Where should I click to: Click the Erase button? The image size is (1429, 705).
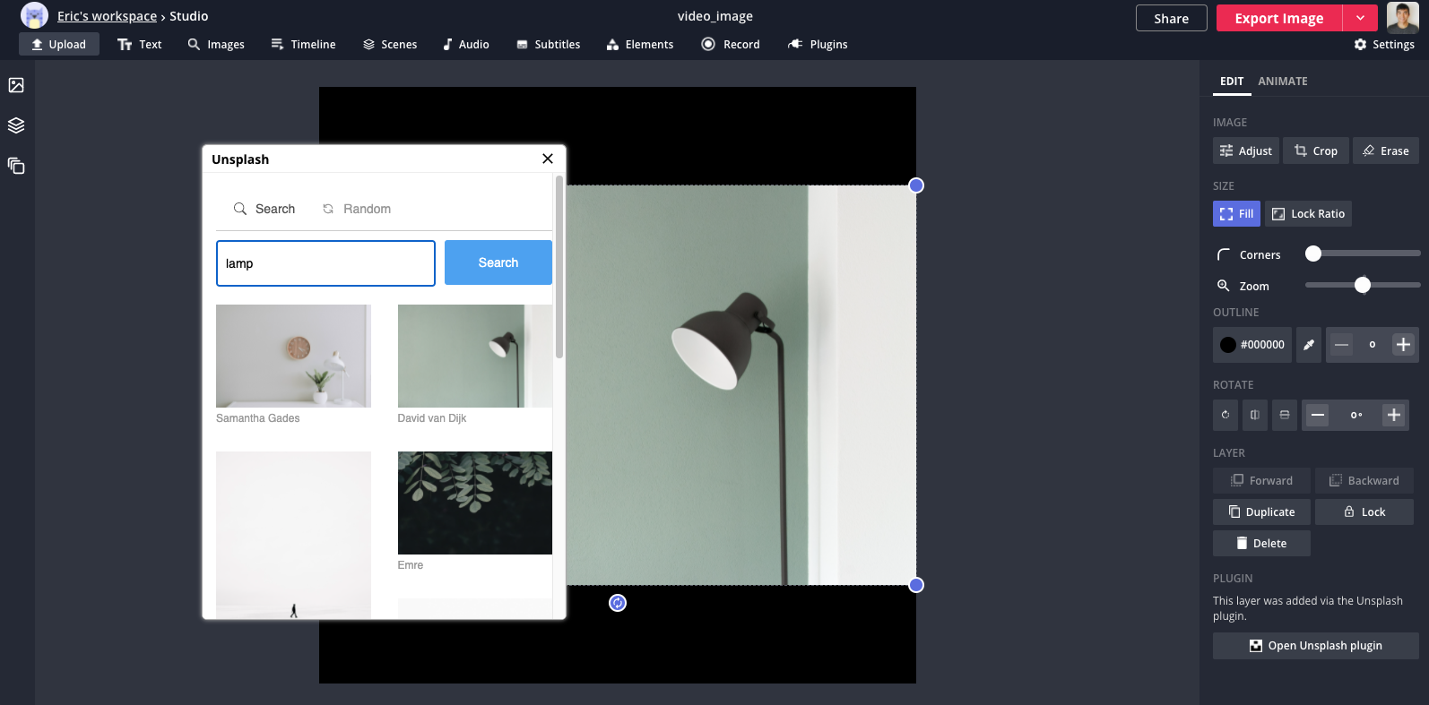click(1386, 150)
